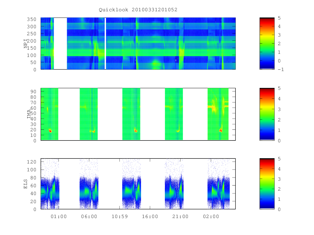This screenshot has width=314, height=235.
Task: Click inside the NPI spectrogram plot
Action: tap(138, 44)
